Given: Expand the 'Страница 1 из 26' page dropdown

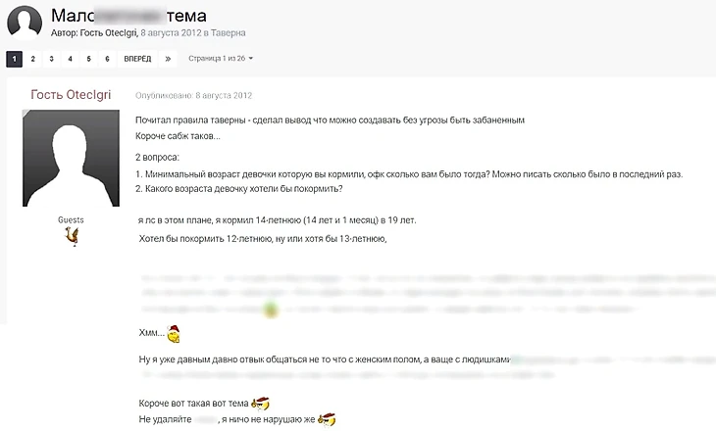Looking at the screenshot, I should coord(221,59).
